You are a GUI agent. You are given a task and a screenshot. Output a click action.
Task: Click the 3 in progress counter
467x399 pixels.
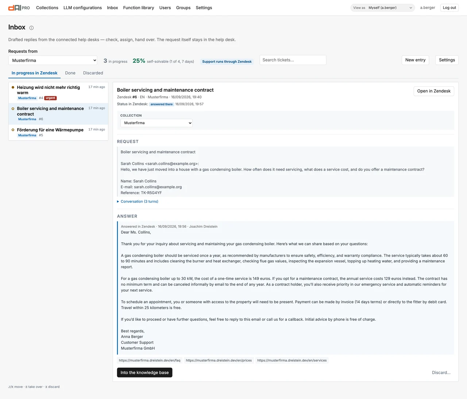(115, 61)
